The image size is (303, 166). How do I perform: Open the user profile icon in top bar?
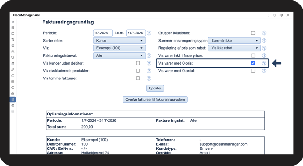[288, 15]
